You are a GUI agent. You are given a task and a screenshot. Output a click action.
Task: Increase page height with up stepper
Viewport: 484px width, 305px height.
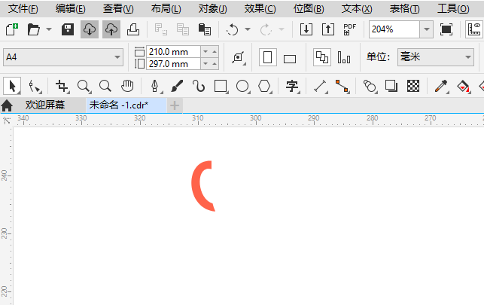coord(215,64)
